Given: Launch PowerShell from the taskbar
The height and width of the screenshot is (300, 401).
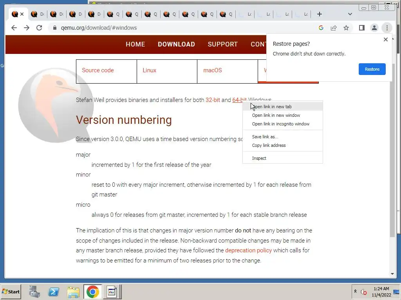Looking at the screenshot, I should pyautogui.click(x=54, y=291).
